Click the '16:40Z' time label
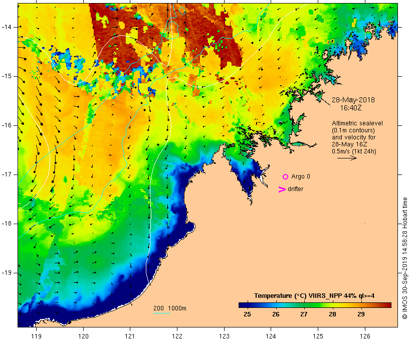This screenshot has height=341, width=411. coord(351,108)
